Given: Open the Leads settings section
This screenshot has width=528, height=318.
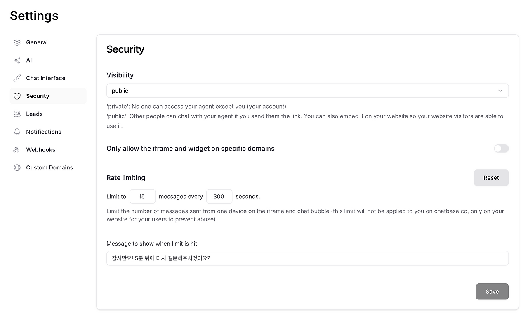Looking at the screenshot, I should tap(34, 114).
